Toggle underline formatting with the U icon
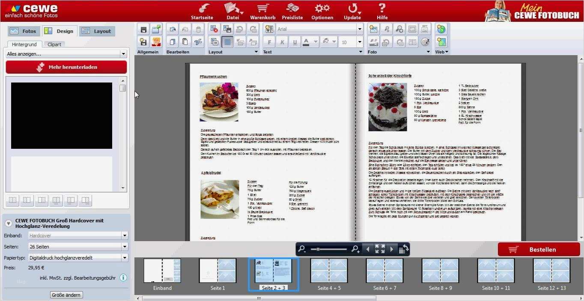This screenshot has height=301, width=584. coord(295,42)
